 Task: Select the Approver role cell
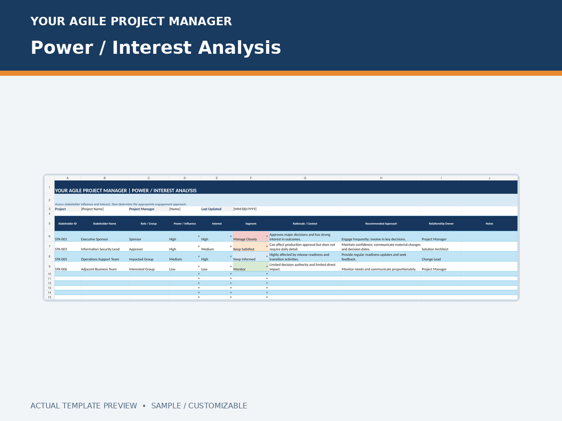tap(149, 247)
